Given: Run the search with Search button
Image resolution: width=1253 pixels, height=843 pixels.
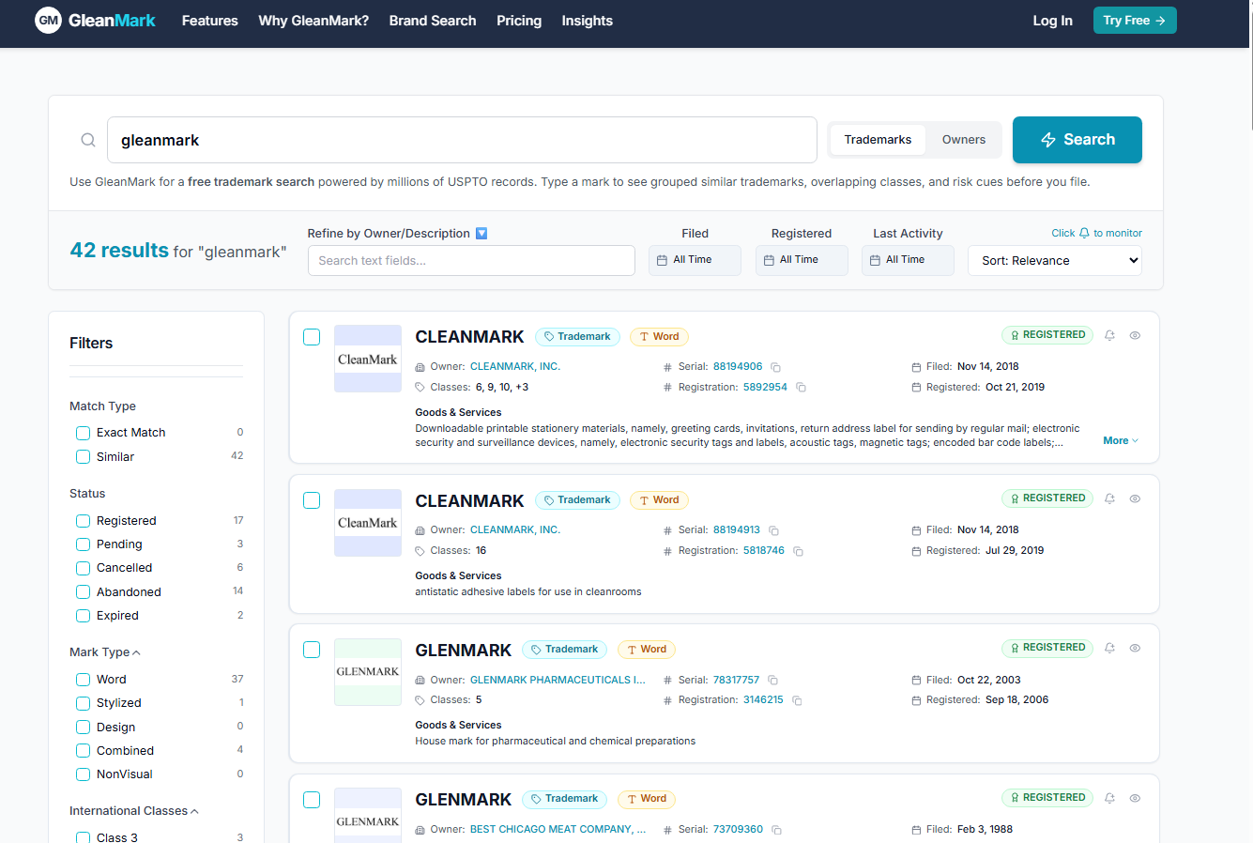Looking at the screenshot, I should 1077,140.
